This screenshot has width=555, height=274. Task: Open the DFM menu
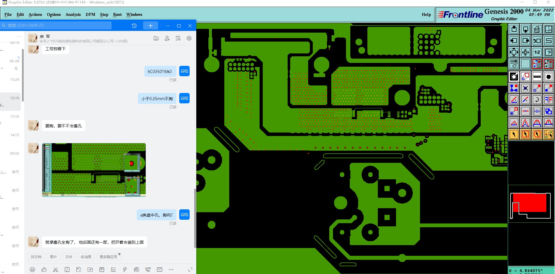click(90, 14)
